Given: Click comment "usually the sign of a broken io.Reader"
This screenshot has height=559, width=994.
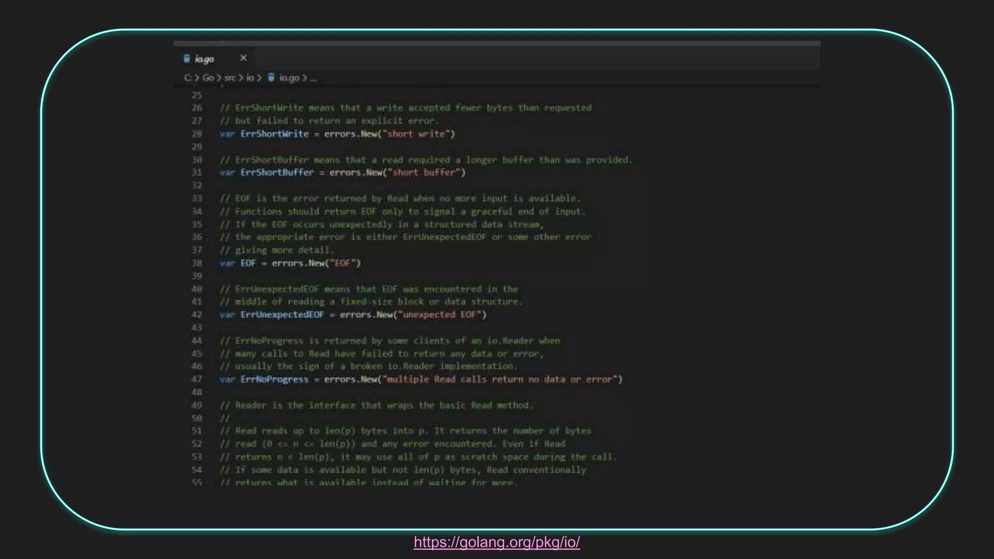Looking at the screenshot, I should coord(369,366).
